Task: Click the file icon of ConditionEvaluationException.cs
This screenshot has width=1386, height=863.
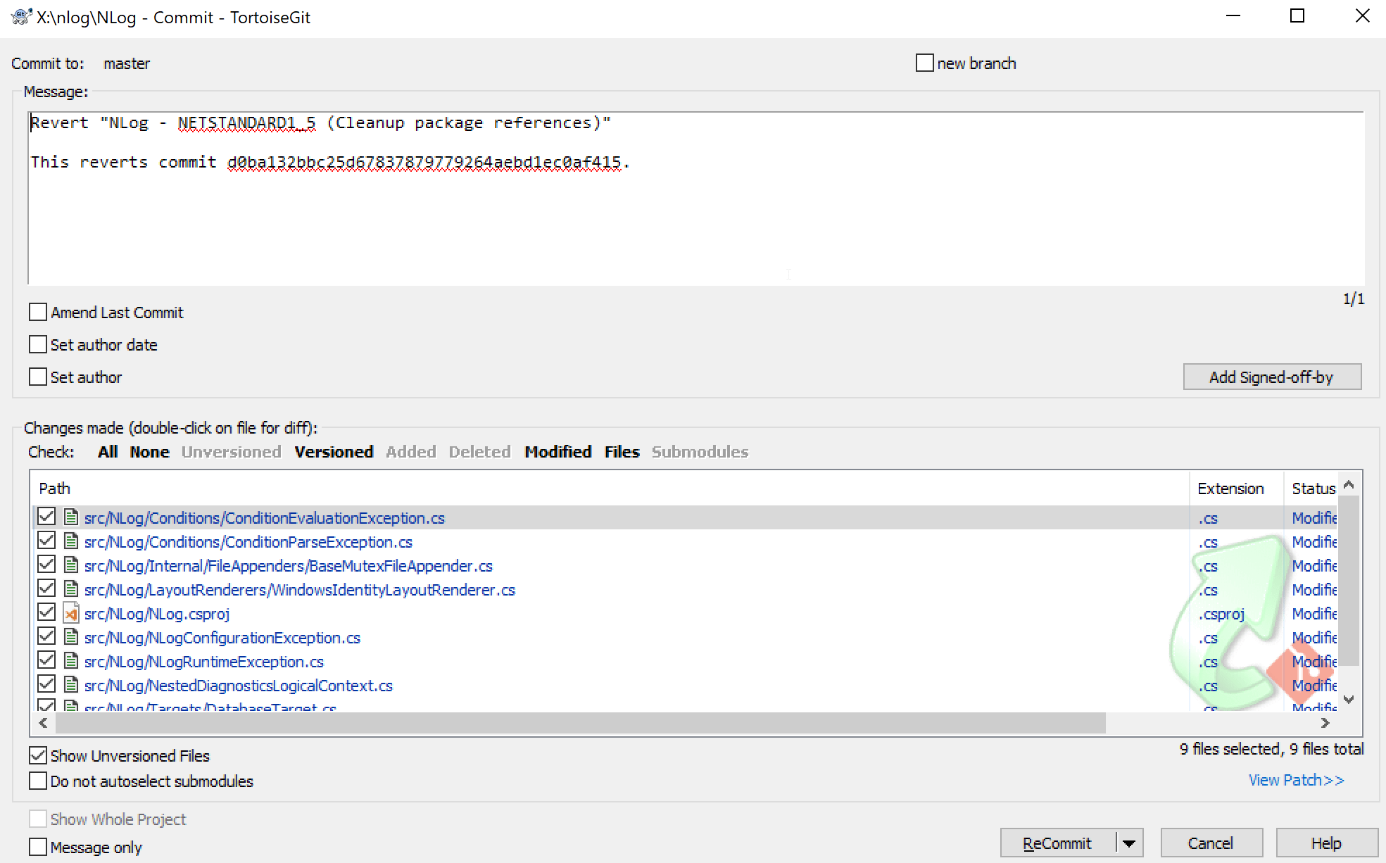Action: point(71,517)
